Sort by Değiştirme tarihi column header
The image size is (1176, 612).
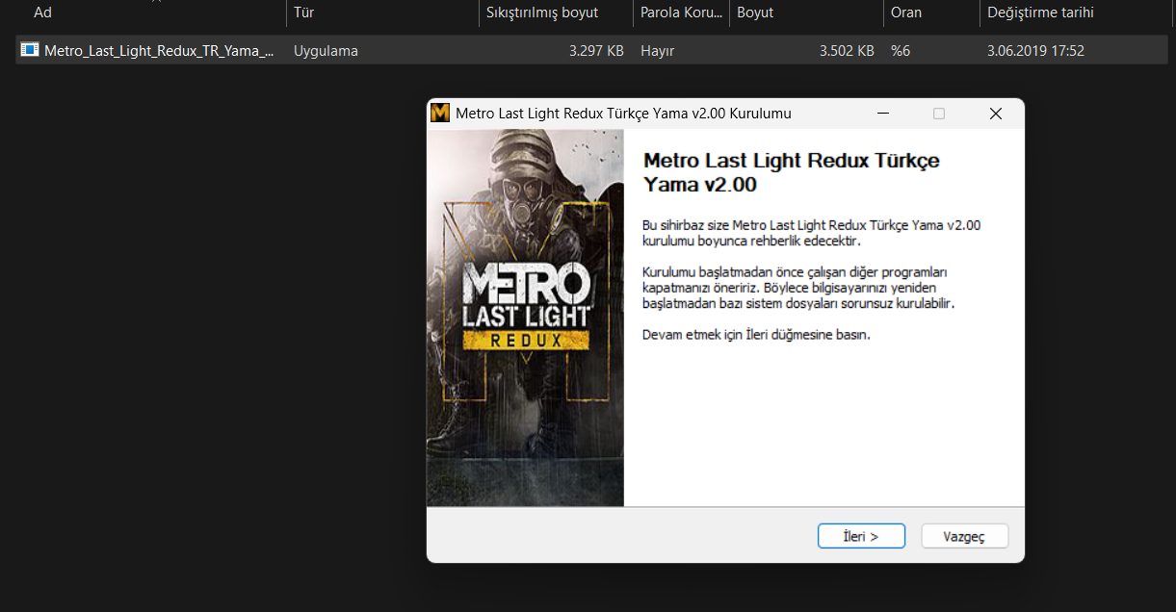[x=1040, y=13]
